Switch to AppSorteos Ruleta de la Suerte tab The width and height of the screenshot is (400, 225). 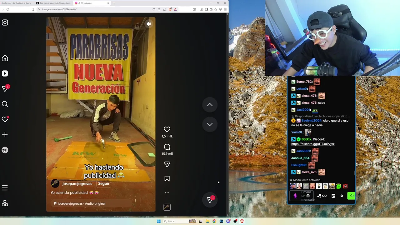pyautogui.click(x=16, y=3)
